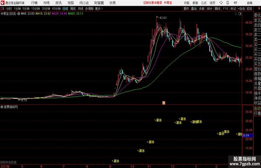261x168 pixels.
Task: Click the 20.84 blue value marker
Action: (x=248, y=136)
